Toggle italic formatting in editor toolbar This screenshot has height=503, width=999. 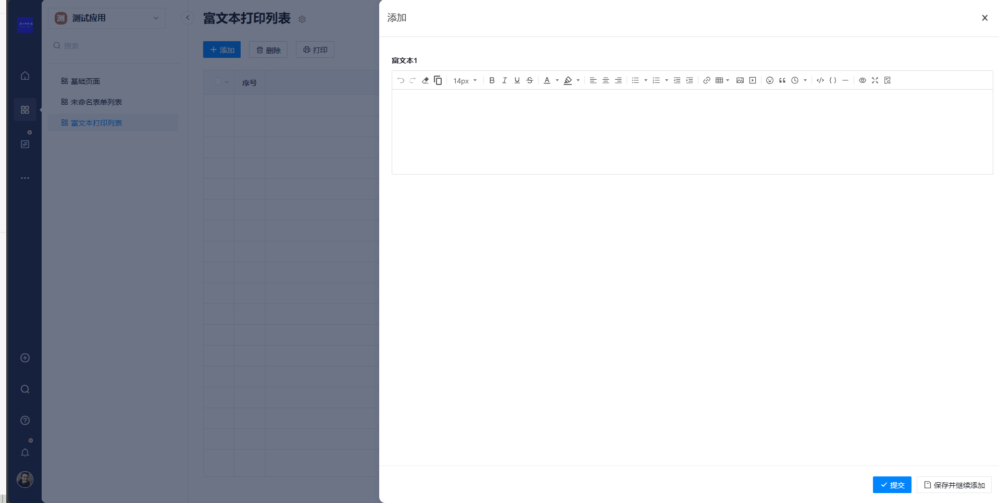coord(504,80)
